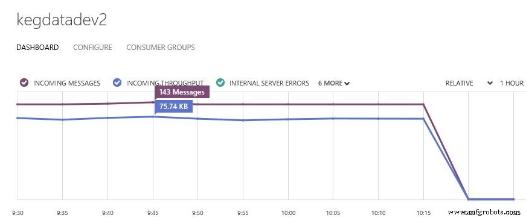Switch to the DASHBOARD tab
Screen dimensions: 526x218
point(37,48)
